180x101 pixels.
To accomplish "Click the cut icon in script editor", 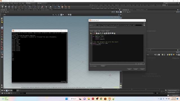I will (95, 33).
